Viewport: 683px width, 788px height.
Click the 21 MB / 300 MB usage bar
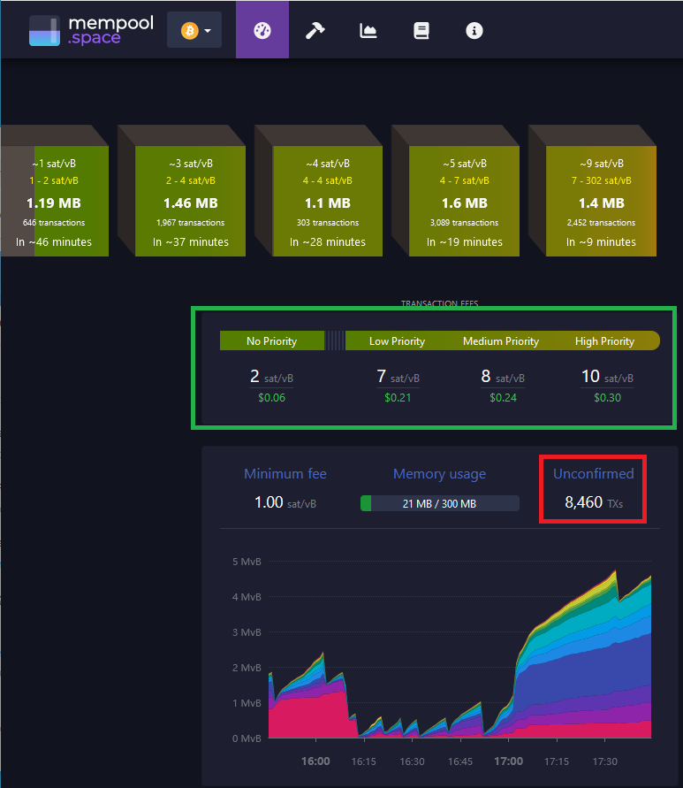(x=440, y=503)
